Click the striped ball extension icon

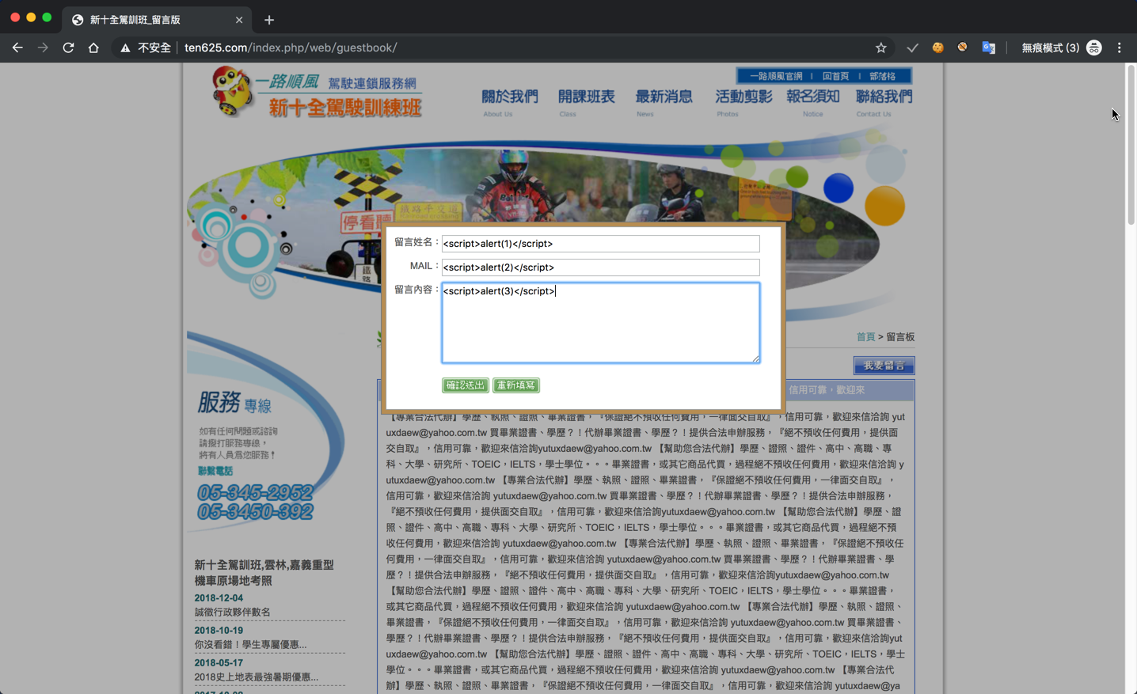tap(962, 47)
